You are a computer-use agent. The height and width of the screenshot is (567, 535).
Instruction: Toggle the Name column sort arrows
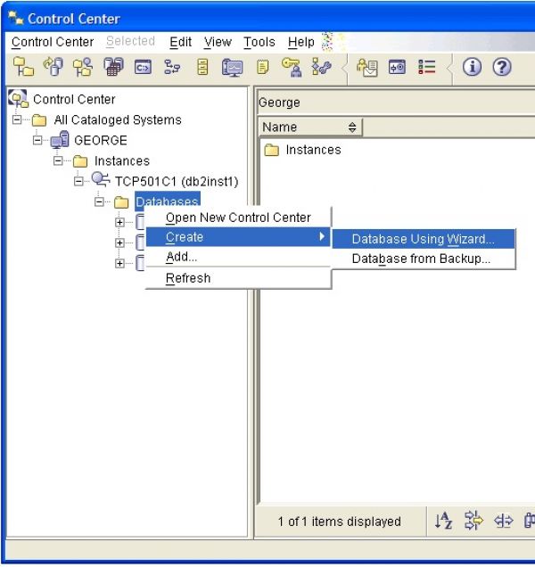coord(352,127)
